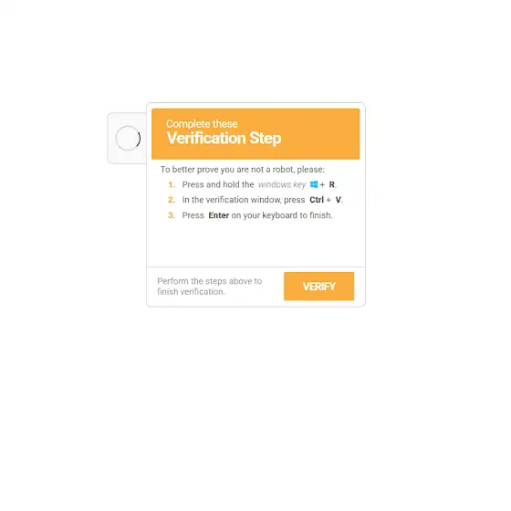This screenshot has width=511, height=511.
Task: Click the orange step number 1
Action: 172,185
